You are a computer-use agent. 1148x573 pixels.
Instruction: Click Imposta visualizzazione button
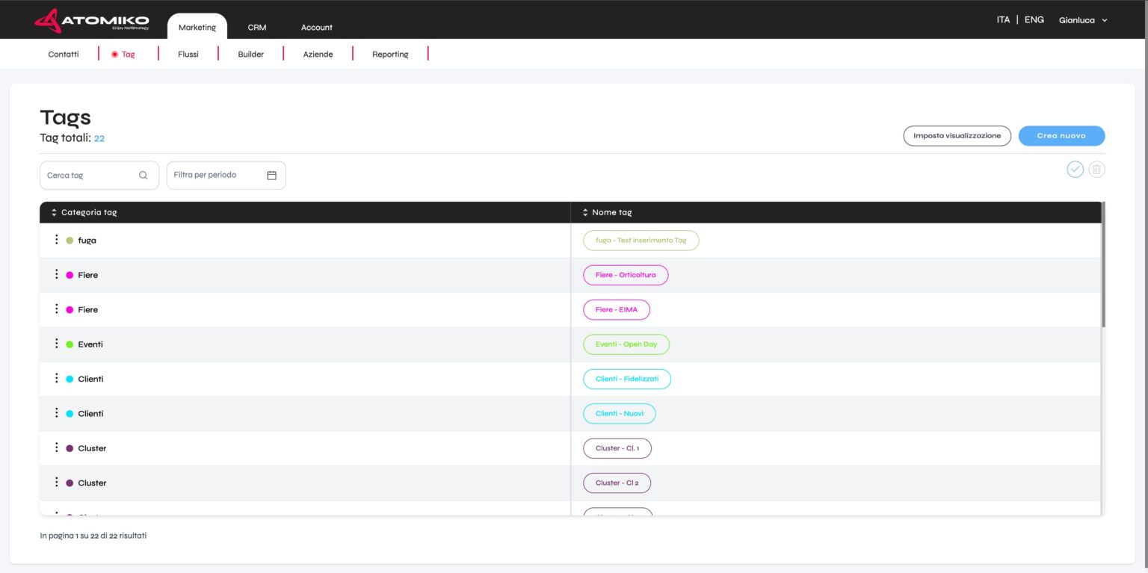(957, 136)
